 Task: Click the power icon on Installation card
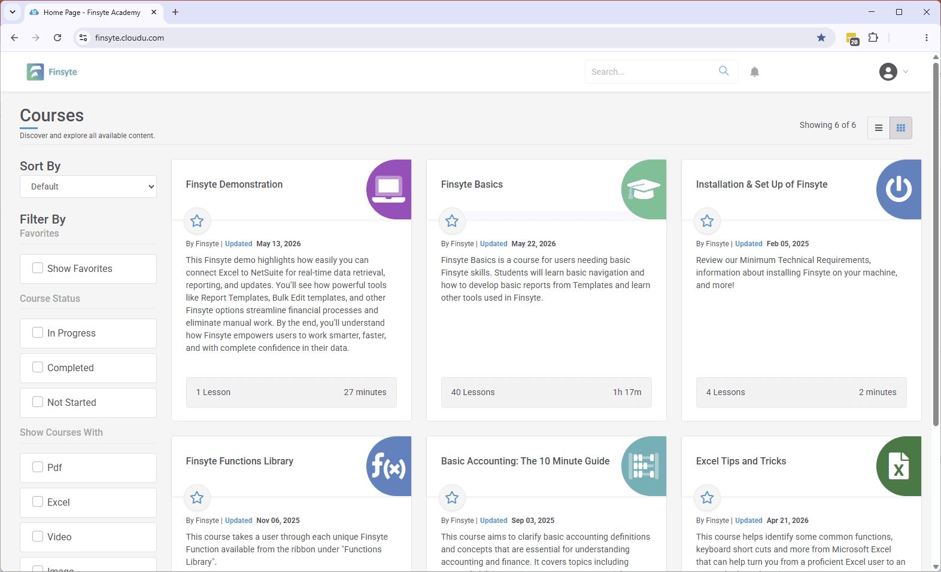click(898, 189)
